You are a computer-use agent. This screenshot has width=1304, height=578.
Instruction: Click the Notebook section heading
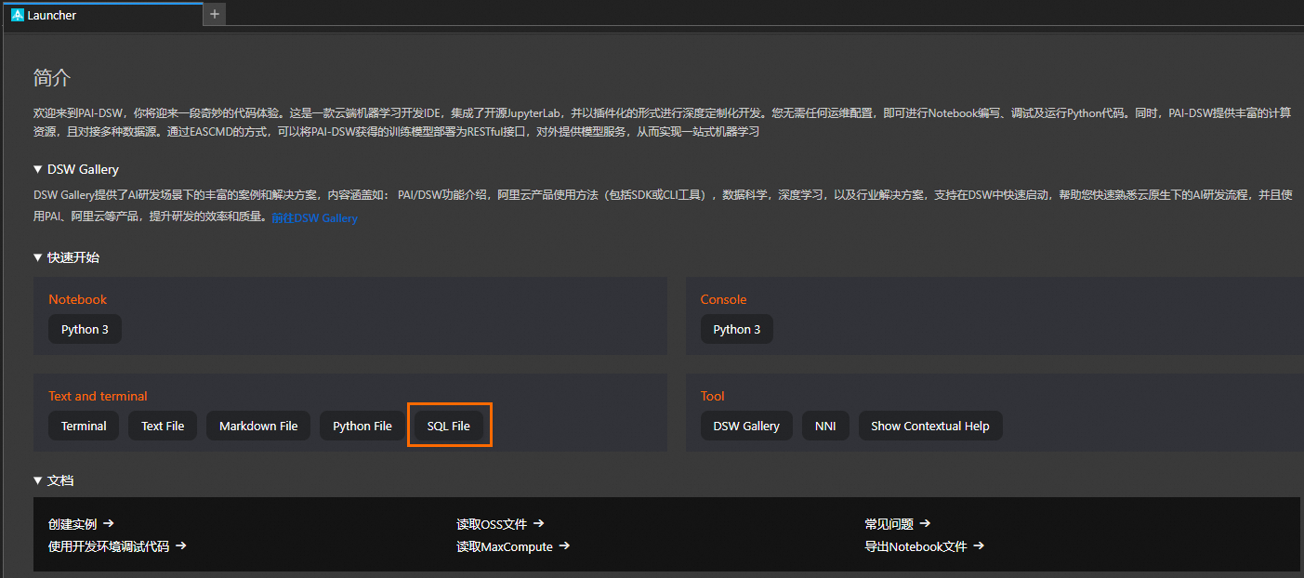point(78,299)
